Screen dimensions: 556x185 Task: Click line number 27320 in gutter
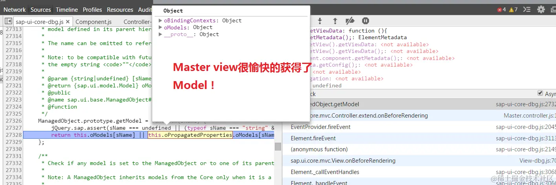pos(13,78)
